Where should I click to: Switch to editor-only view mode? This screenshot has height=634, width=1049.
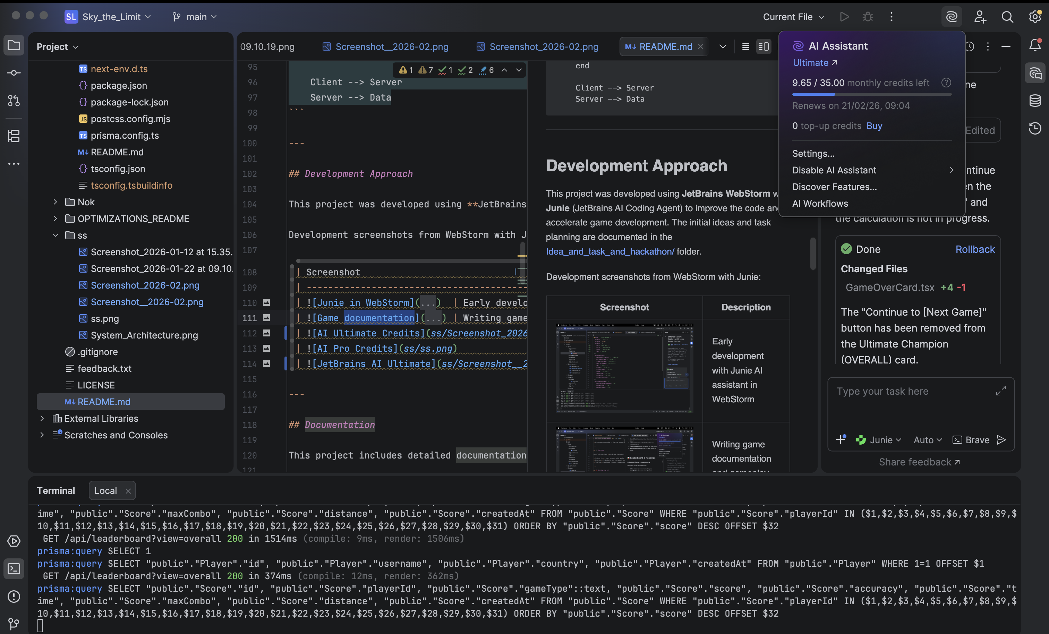745,46
